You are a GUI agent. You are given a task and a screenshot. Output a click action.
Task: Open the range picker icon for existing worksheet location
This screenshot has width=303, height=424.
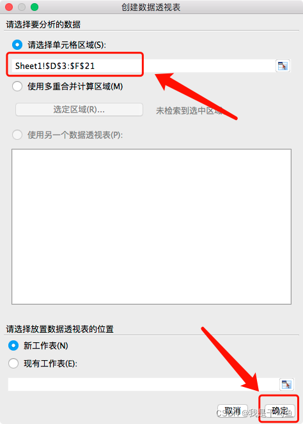(x=286, y=384)
